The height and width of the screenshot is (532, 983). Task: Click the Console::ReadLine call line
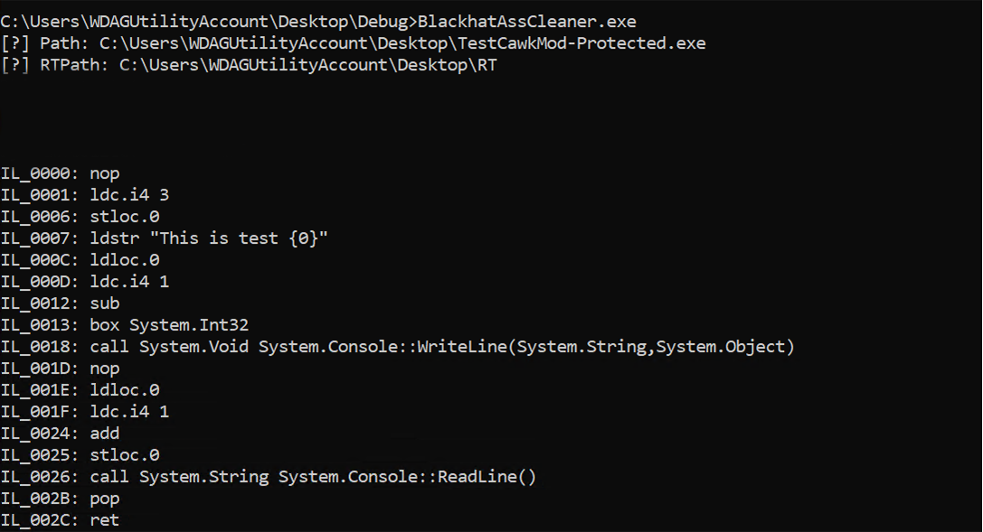click(x=269, y=477)
